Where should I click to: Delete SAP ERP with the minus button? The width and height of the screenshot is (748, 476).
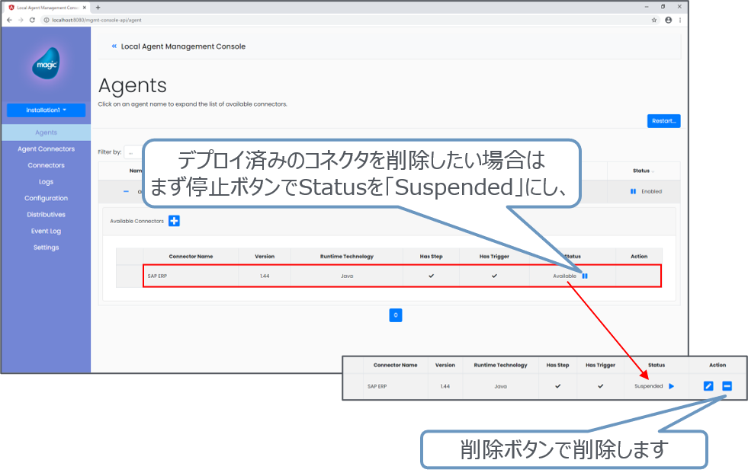[727, 386]
